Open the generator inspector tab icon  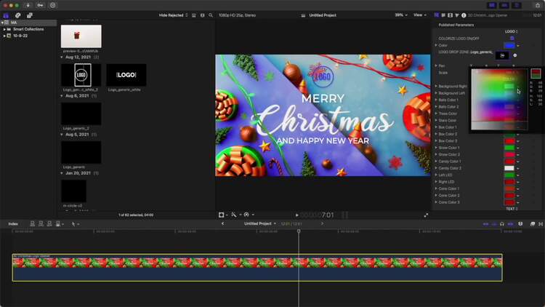point(437,15)
